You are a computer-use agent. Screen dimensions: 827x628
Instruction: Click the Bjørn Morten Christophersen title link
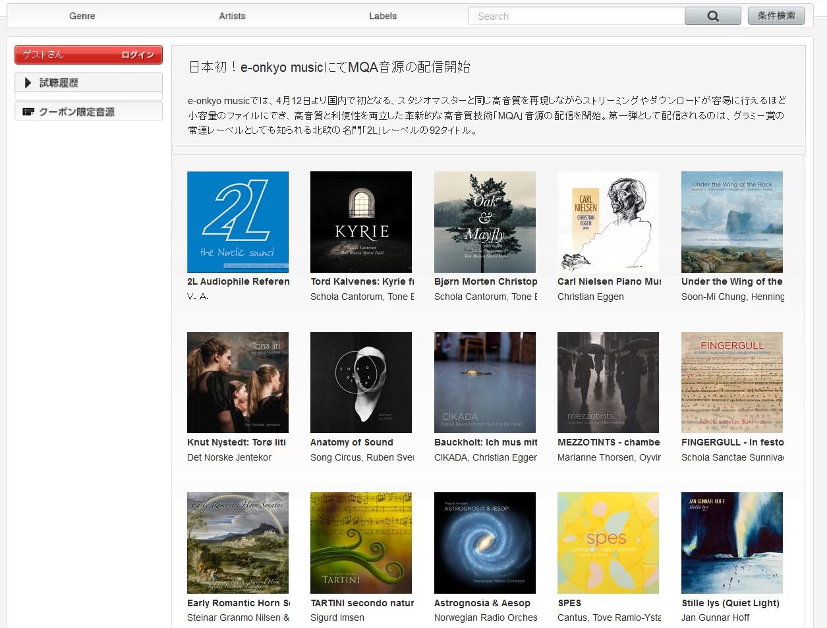coord(486,281)
